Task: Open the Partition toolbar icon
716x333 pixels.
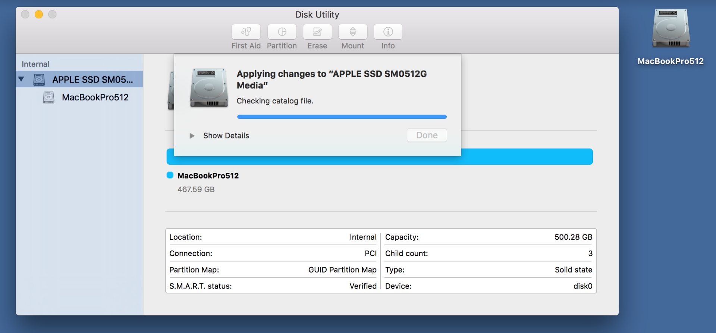Action: coord(282,32)
